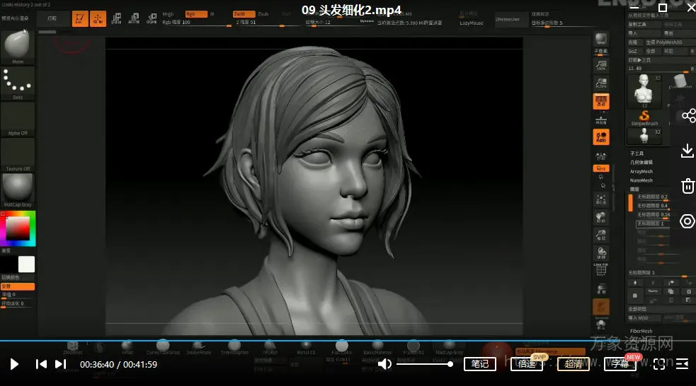
Task: Select the Move brush thumbnail
Action: tap(18, 47)
